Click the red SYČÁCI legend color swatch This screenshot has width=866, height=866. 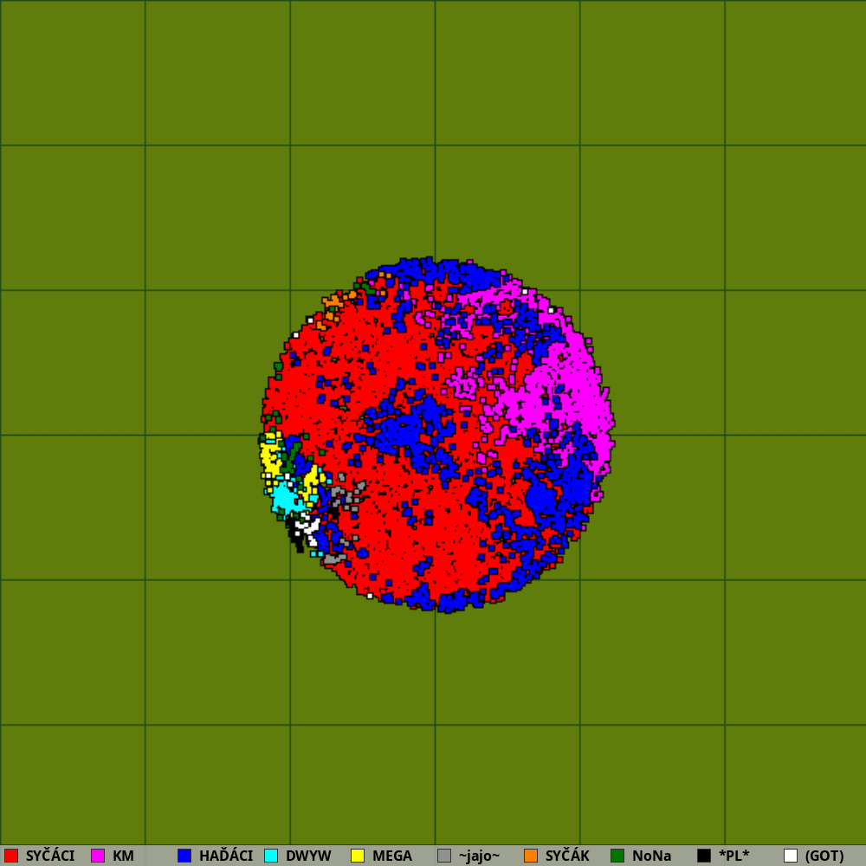11,856
